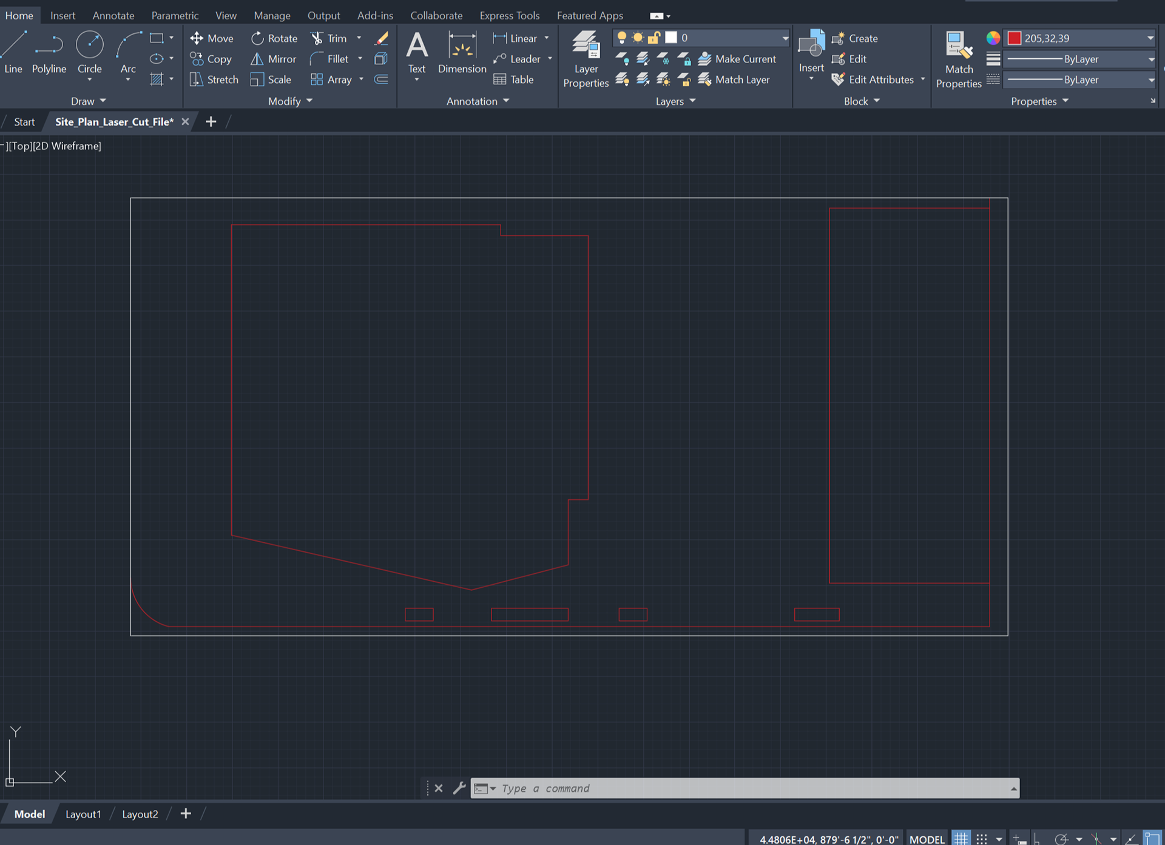Screen dimensions: 1165x845
Task: Toggle polar tracking in status bar
Action: click(x=1061, y=839)
